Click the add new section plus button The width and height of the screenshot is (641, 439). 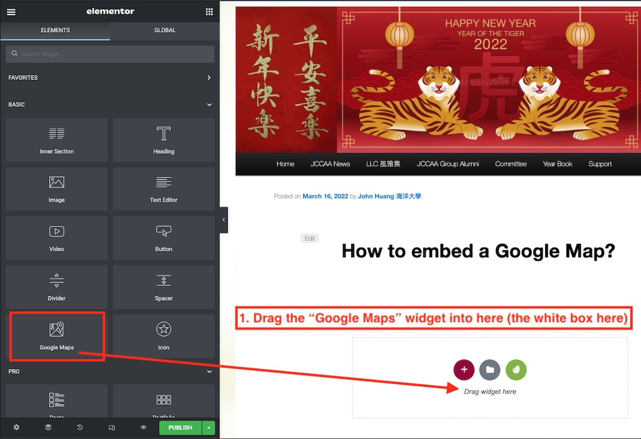pos(464,370)
